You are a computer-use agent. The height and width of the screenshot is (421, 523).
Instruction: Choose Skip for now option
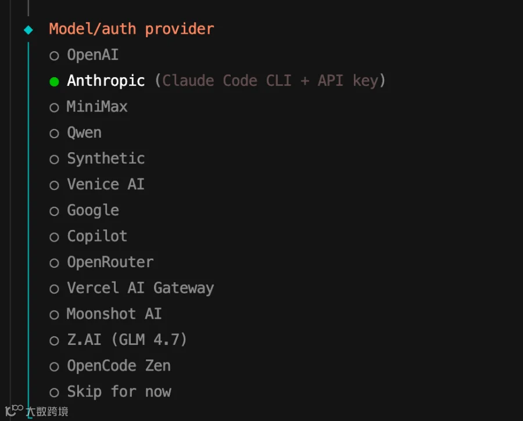point(110,392)
